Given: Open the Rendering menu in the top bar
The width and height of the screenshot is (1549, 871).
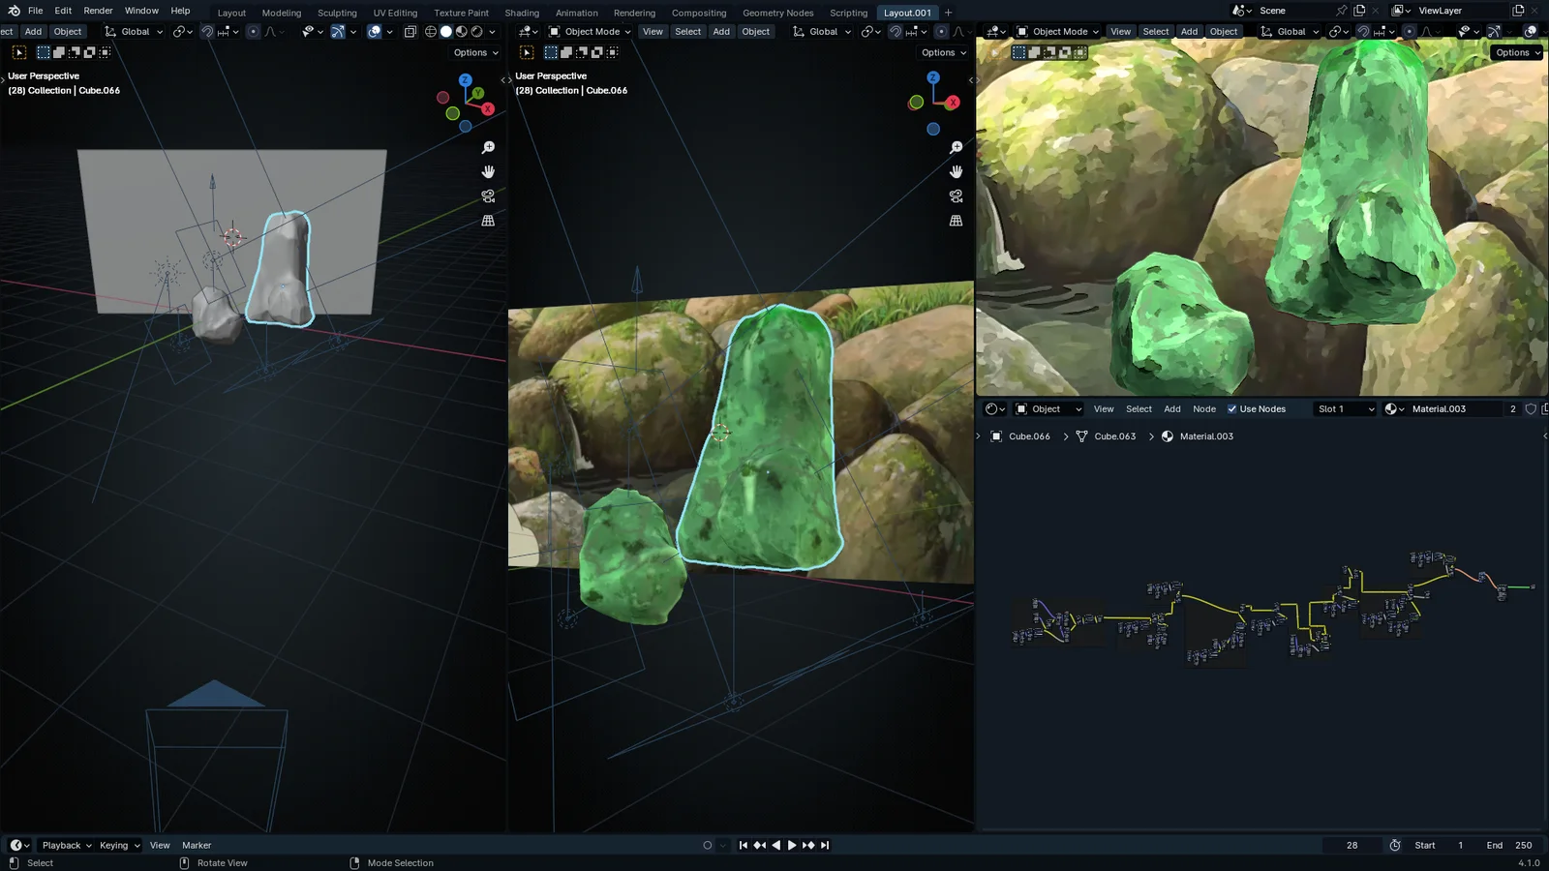Looking at the screenshot, I should click(x=634, y=13).
